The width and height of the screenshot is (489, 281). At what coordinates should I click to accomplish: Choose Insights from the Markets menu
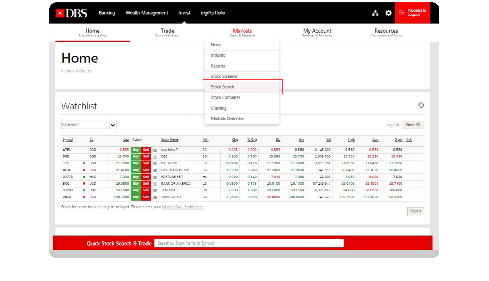(242, 56)
